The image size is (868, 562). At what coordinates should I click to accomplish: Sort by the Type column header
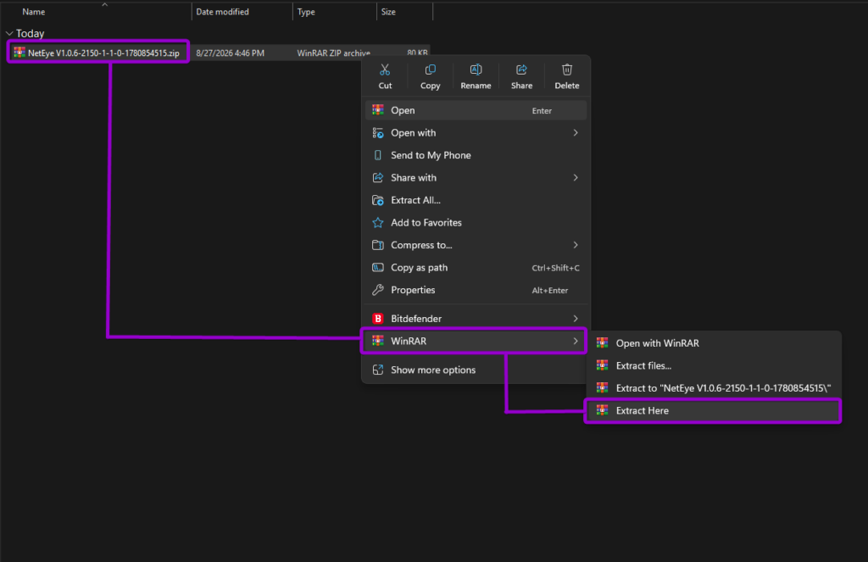pyautogui.click(x=306, y=12)
